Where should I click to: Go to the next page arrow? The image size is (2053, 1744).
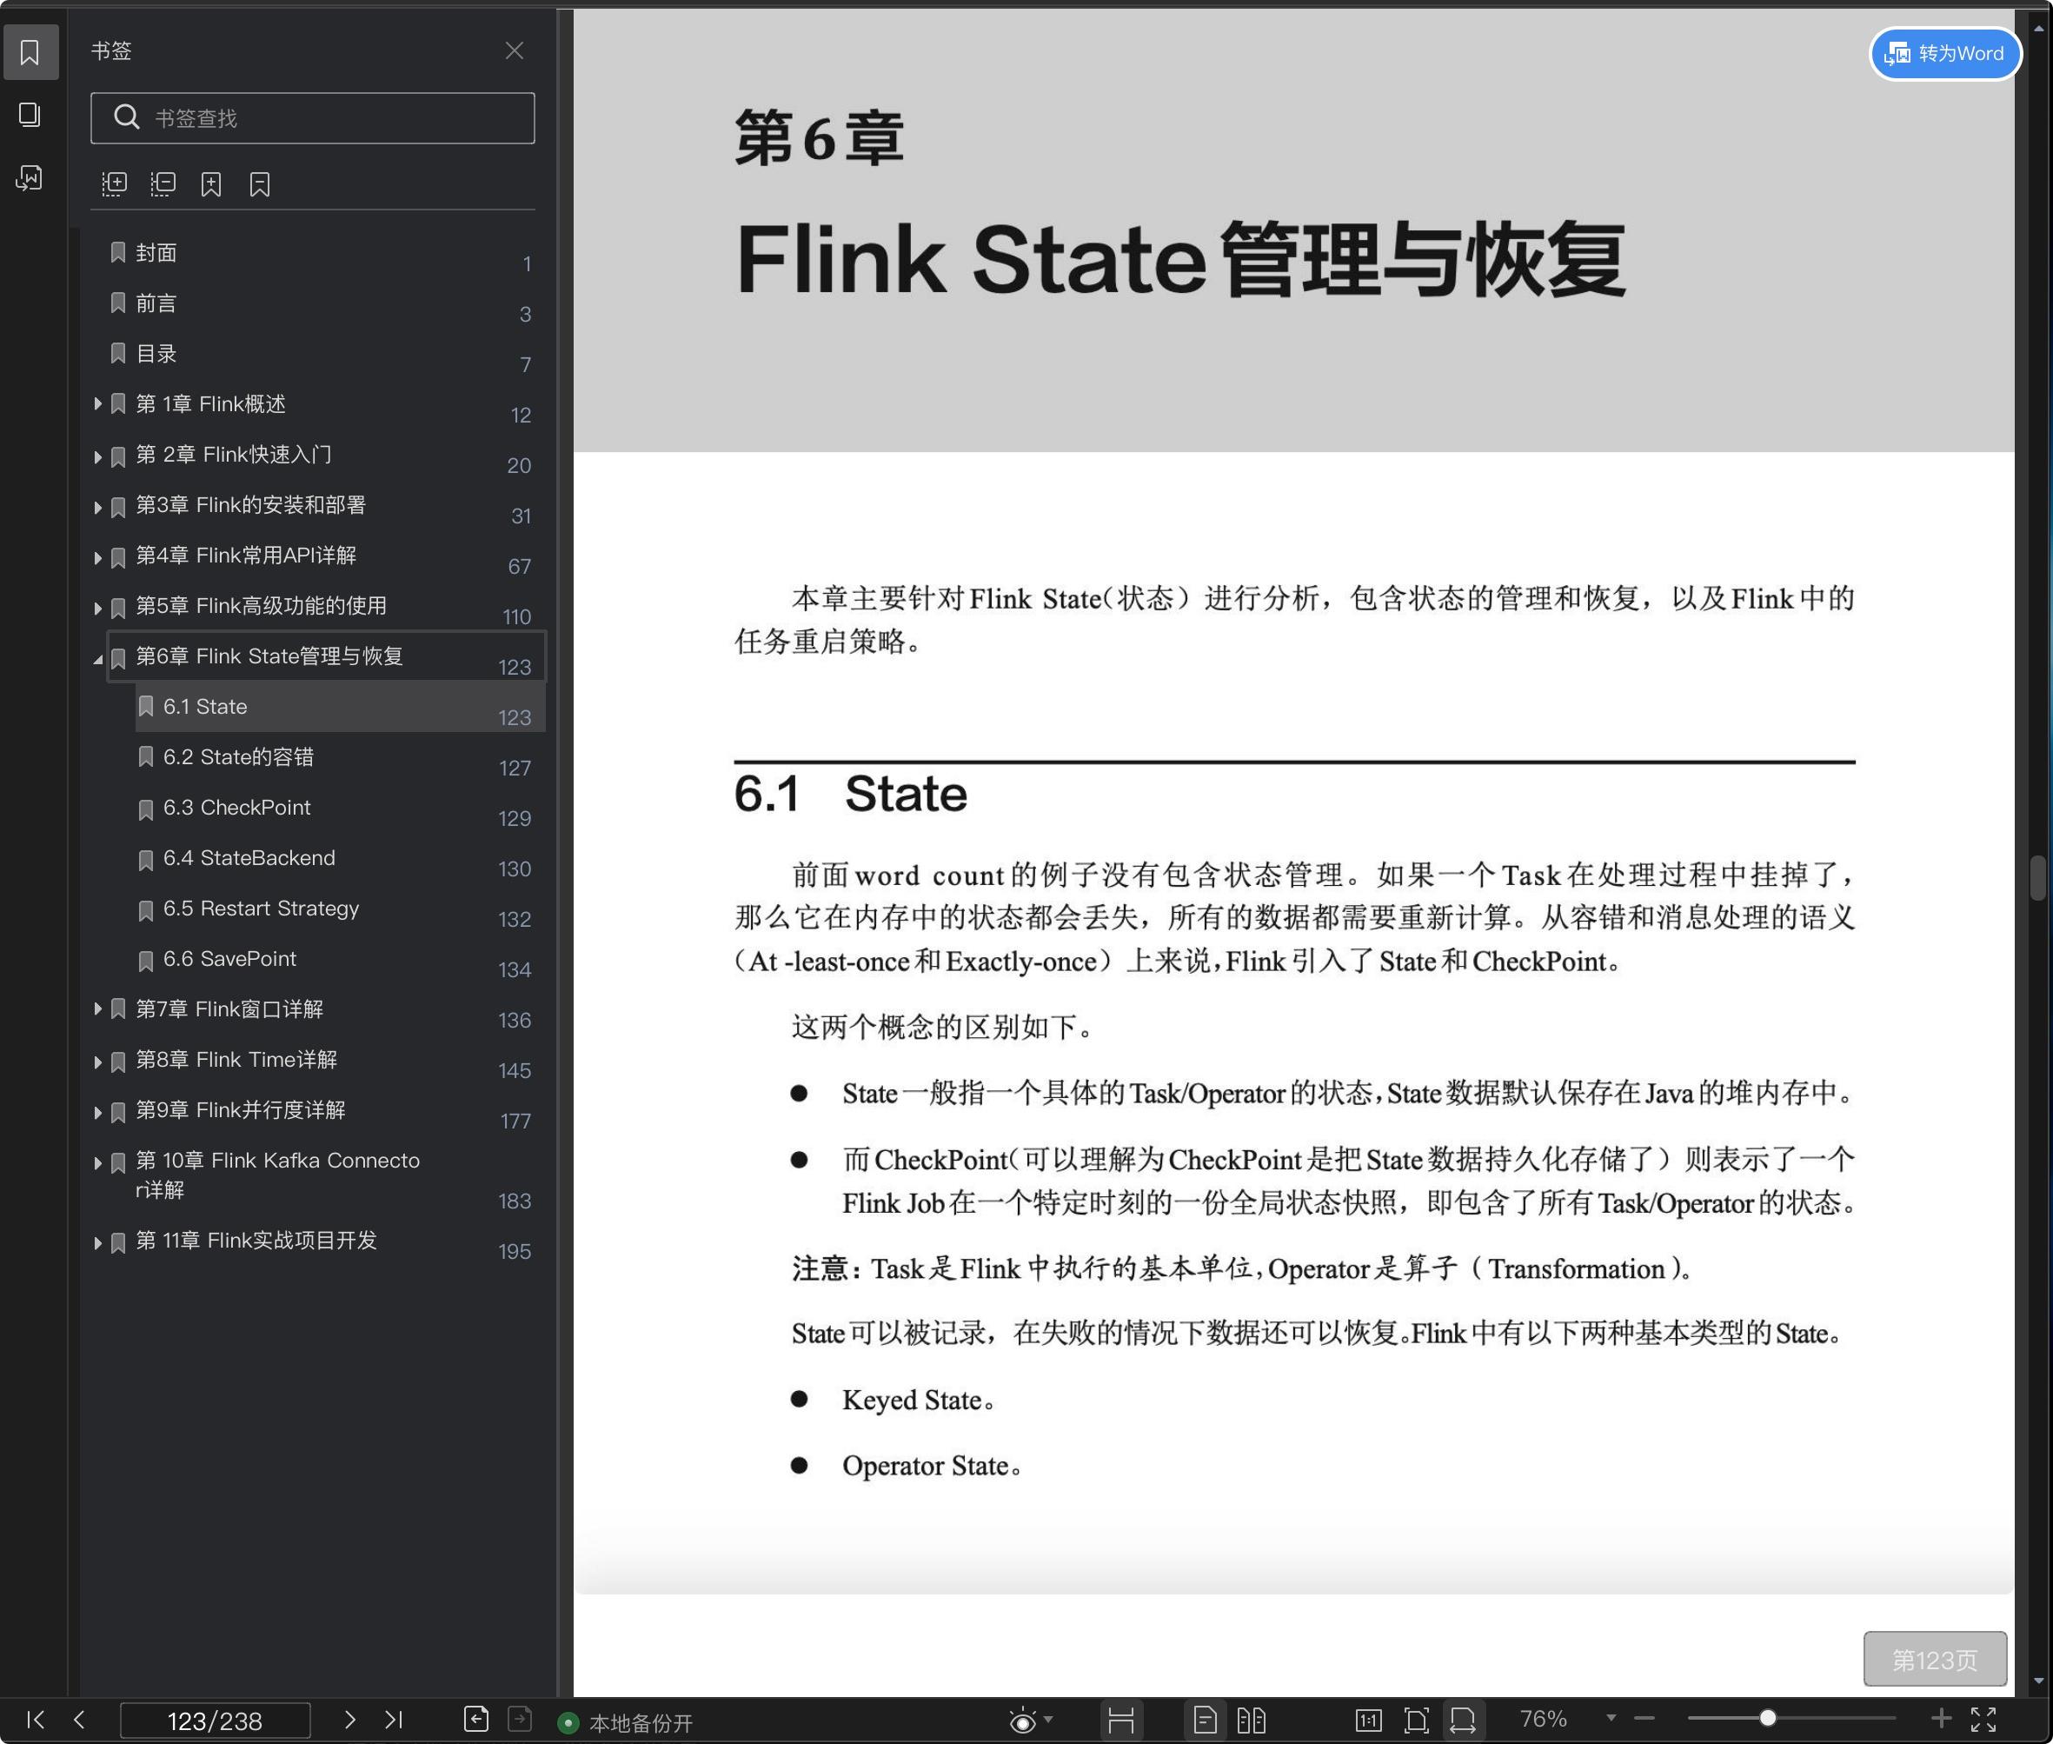tap(349, 1721)
